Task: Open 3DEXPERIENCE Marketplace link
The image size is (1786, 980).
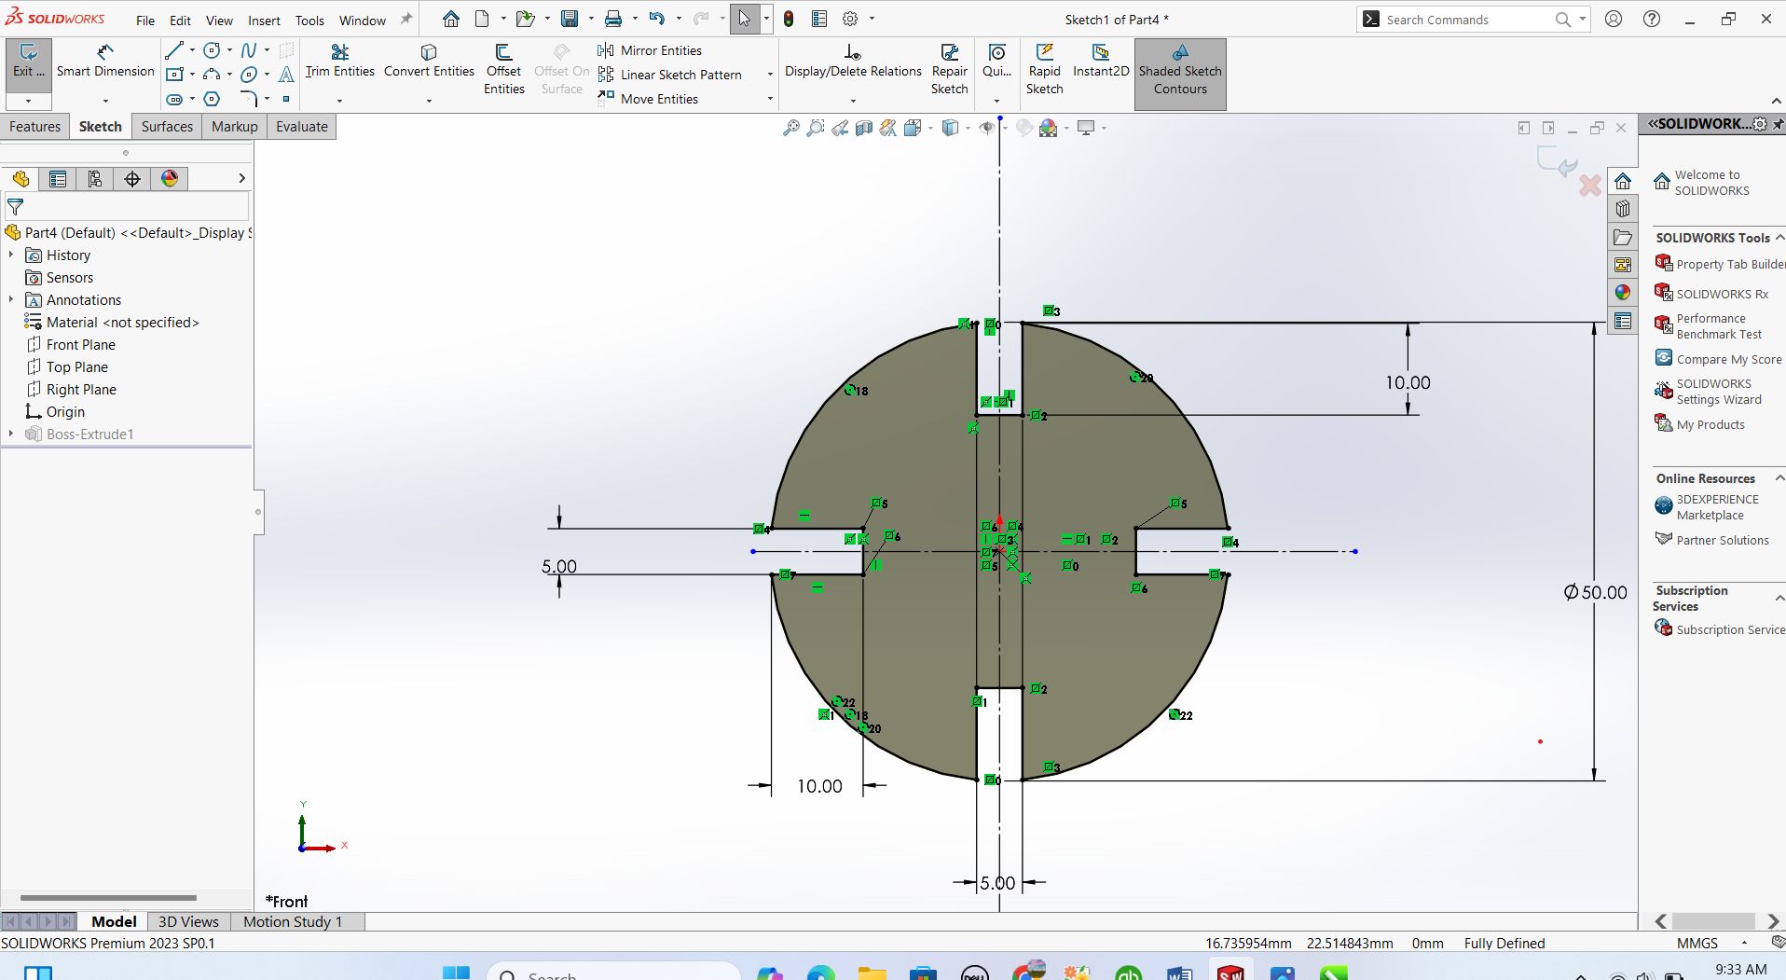Action: [x=1708, y=507]
